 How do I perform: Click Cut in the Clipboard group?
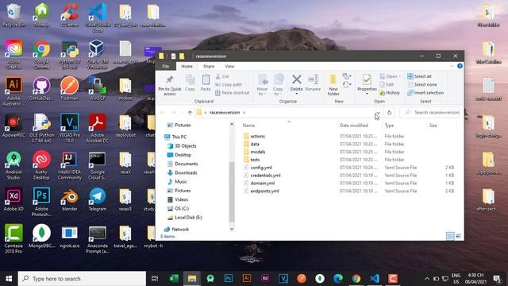(x=222, y=76)
